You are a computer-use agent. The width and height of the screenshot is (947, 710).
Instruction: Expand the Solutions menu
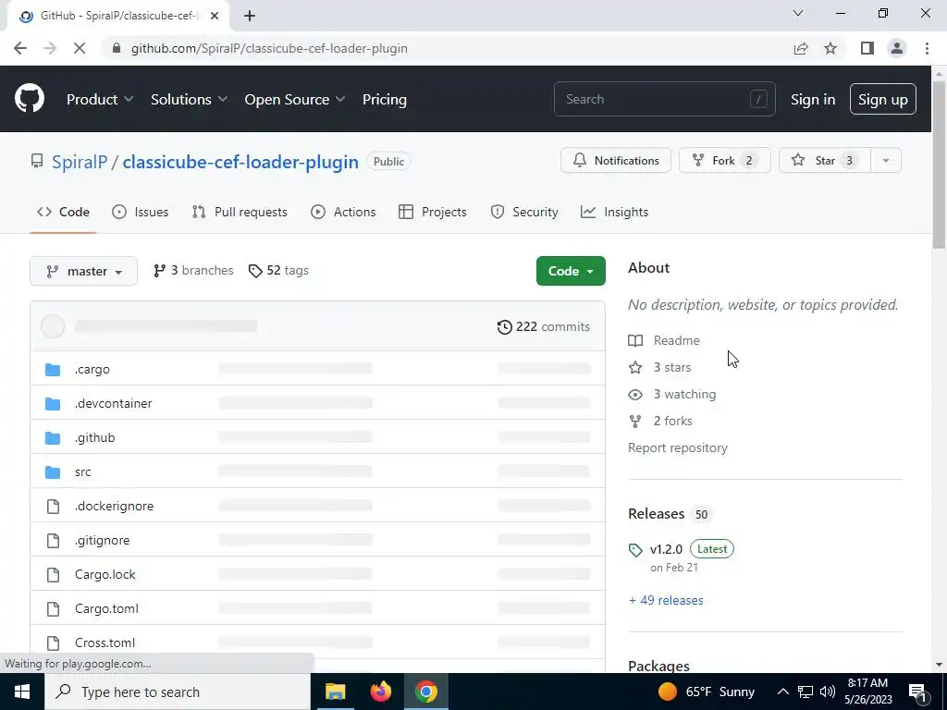[189, 100]
